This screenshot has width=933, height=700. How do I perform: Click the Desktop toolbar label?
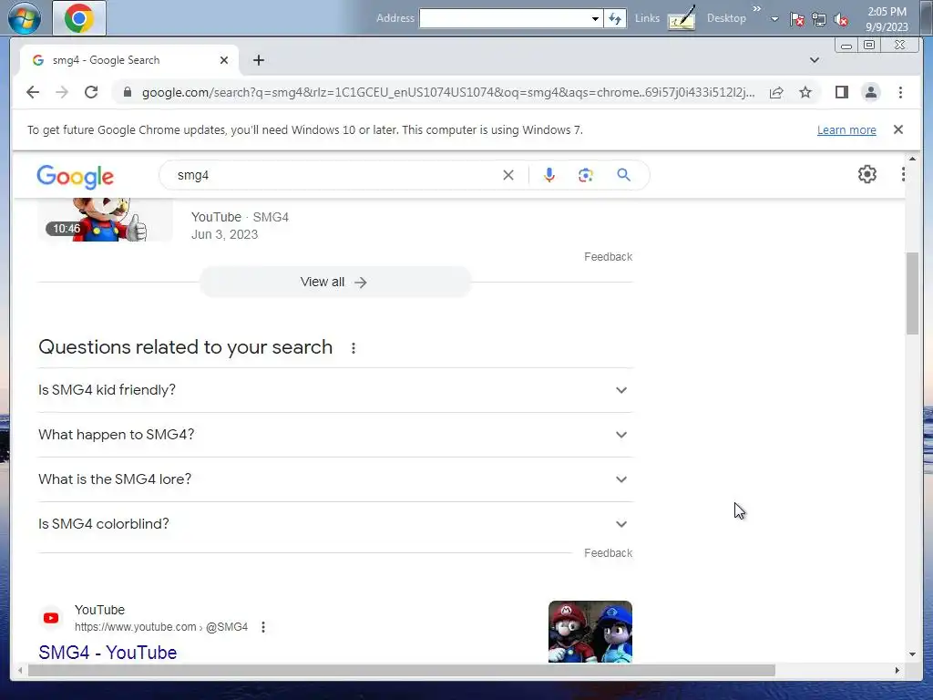[x=726, y=18]
